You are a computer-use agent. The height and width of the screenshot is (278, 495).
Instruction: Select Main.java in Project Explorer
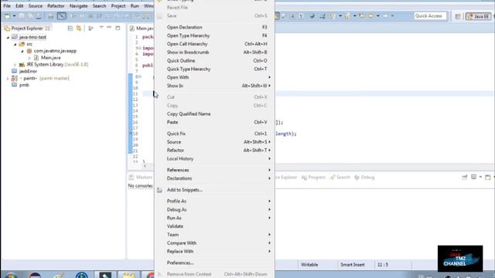pos(50,58)
